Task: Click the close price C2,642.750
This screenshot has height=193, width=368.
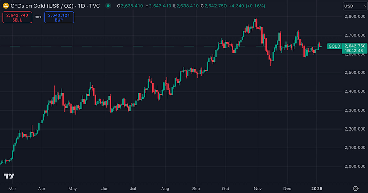Action: (x=213, y=6)
